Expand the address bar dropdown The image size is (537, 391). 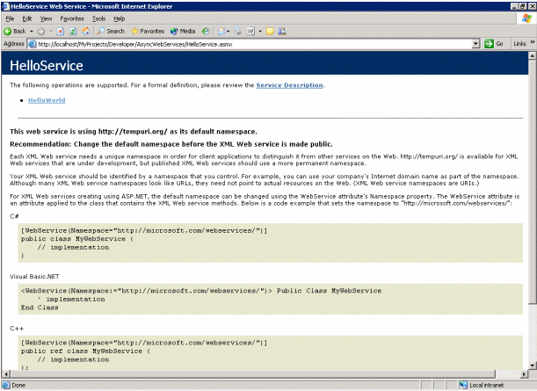(x=475, y=44)
